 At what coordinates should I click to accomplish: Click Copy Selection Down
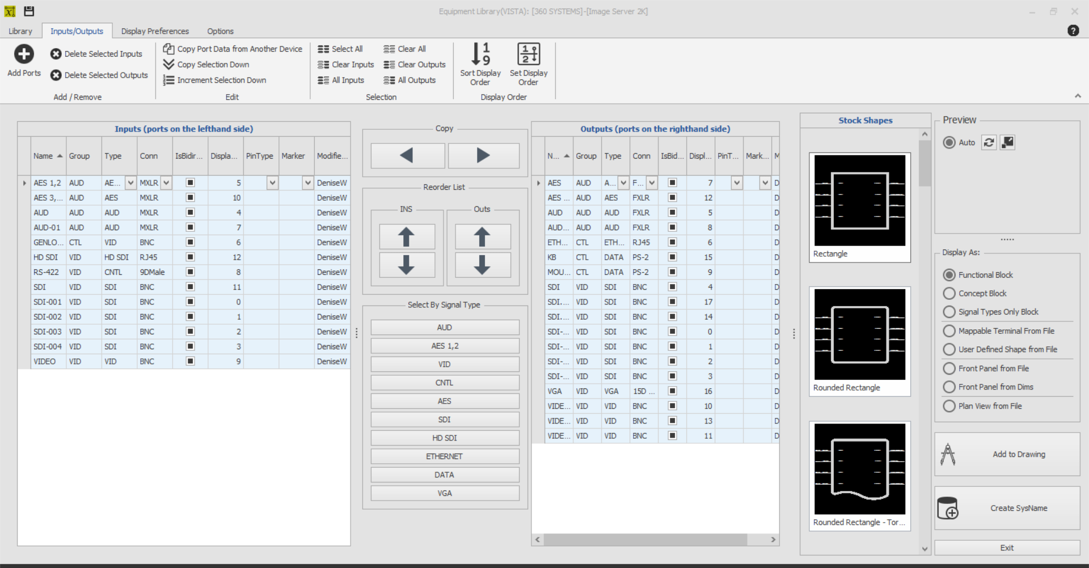click(206, 65)
